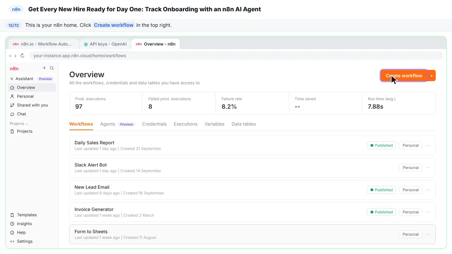Select Overview in the sidebar
452x254 pixels.
tap(32, 87)
